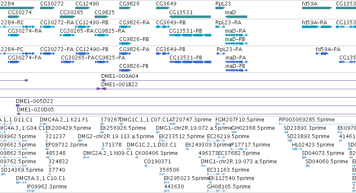Open EST EK295023.5prime
This screenshot has height=193, width=356.
coord(187,179)
